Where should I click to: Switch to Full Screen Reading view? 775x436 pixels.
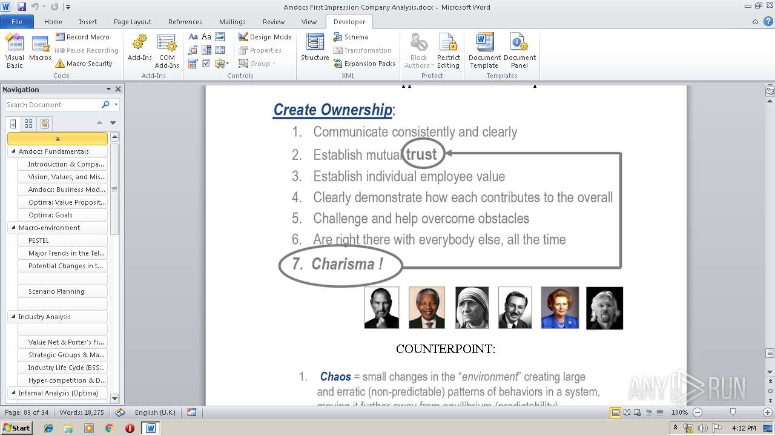pyautogui.click(x=625, y=412)
